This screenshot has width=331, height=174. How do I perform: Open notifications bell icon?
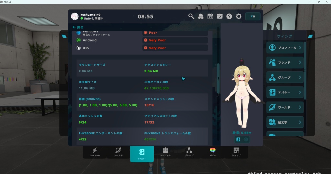point(201,16)
